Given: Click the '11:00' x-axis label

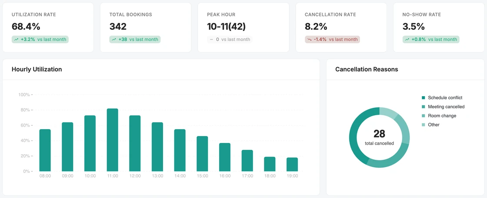Looking at the screenshot, I should [x=113, y=176].
